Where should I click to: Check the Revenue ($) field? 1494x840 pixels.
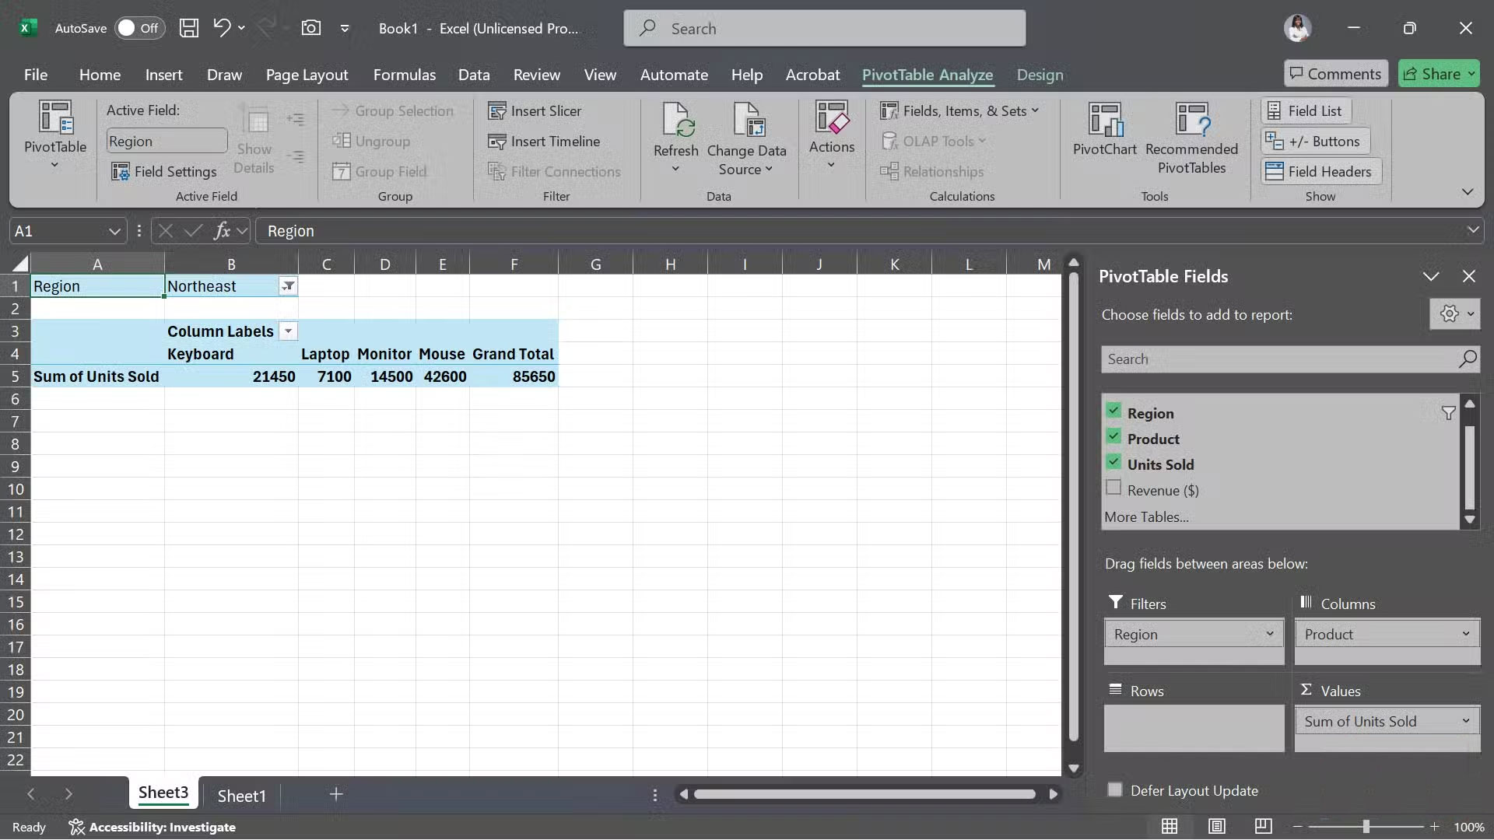pos(1113,487)
